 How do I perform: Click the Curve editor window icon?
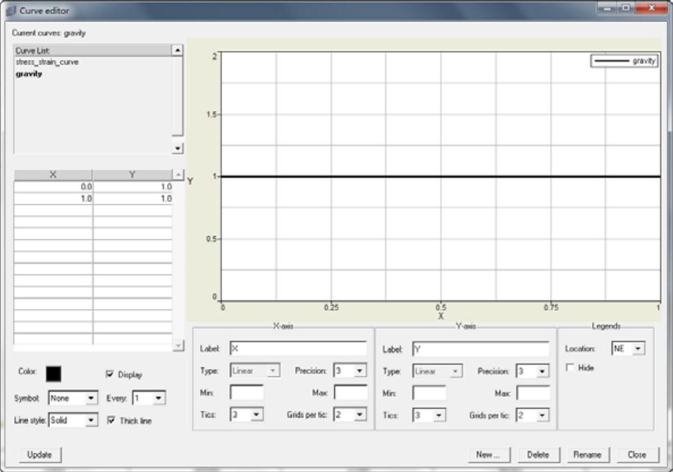pyautogui.click(x=11, y=10)
